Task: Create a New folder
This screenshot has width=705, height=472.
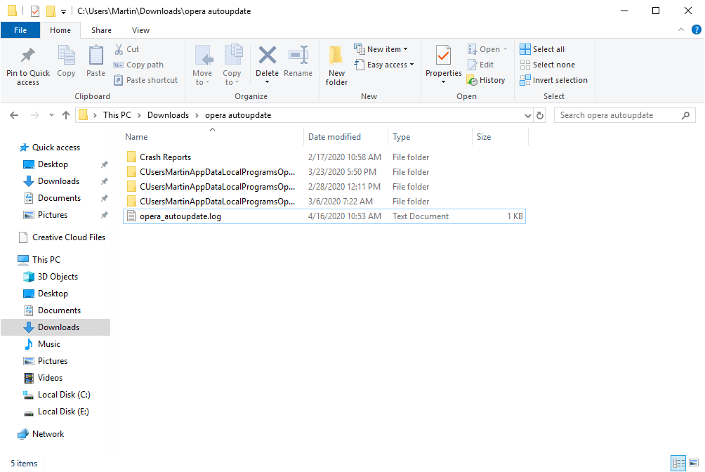Action: [336, 66]
